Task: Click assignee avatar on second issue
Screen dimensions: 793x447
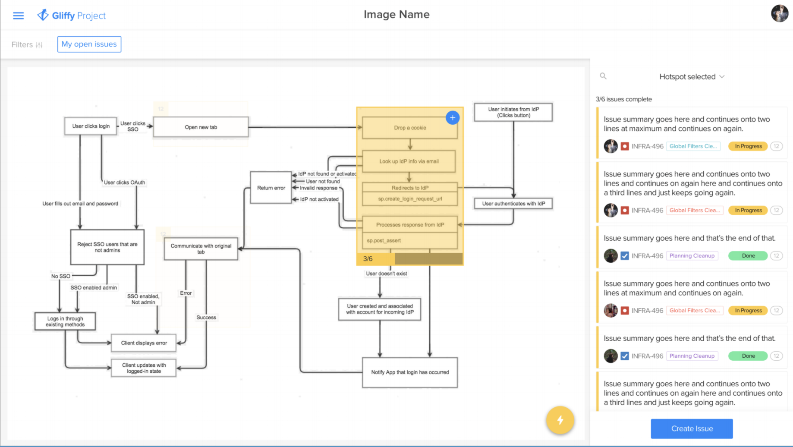Action: point(610,210)
